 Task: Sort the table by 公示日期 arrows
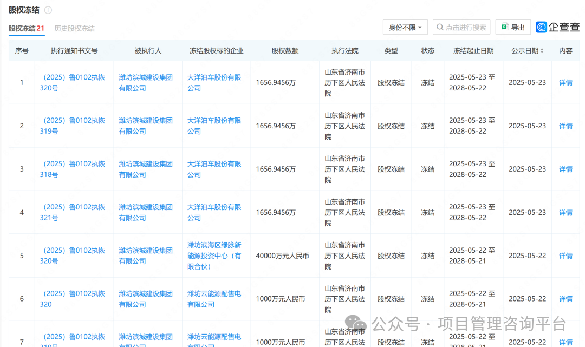click(x=542, y=51)
